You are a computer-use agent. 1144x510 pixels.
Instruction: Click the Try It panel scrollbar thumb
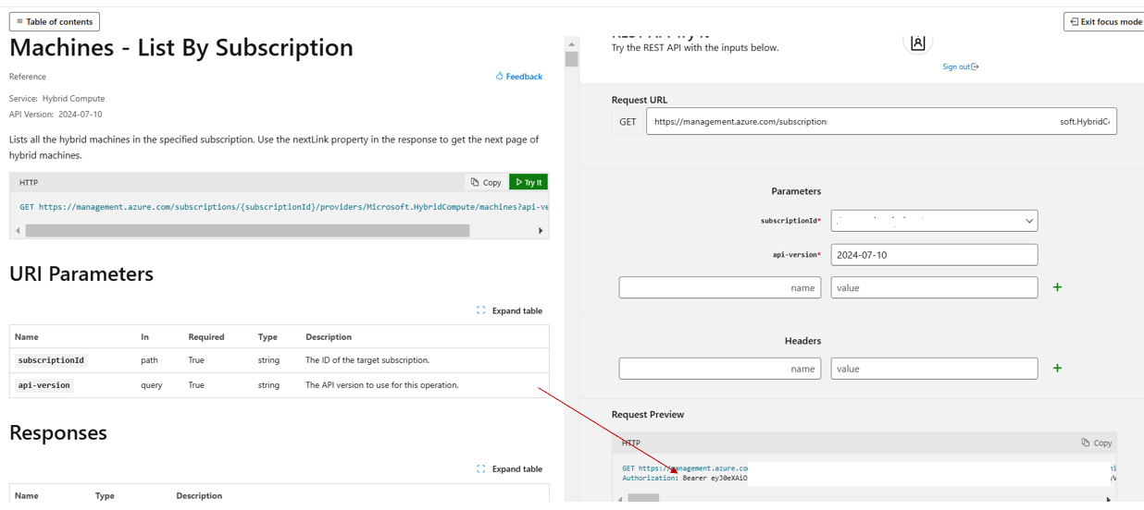[x=571, y=59]
